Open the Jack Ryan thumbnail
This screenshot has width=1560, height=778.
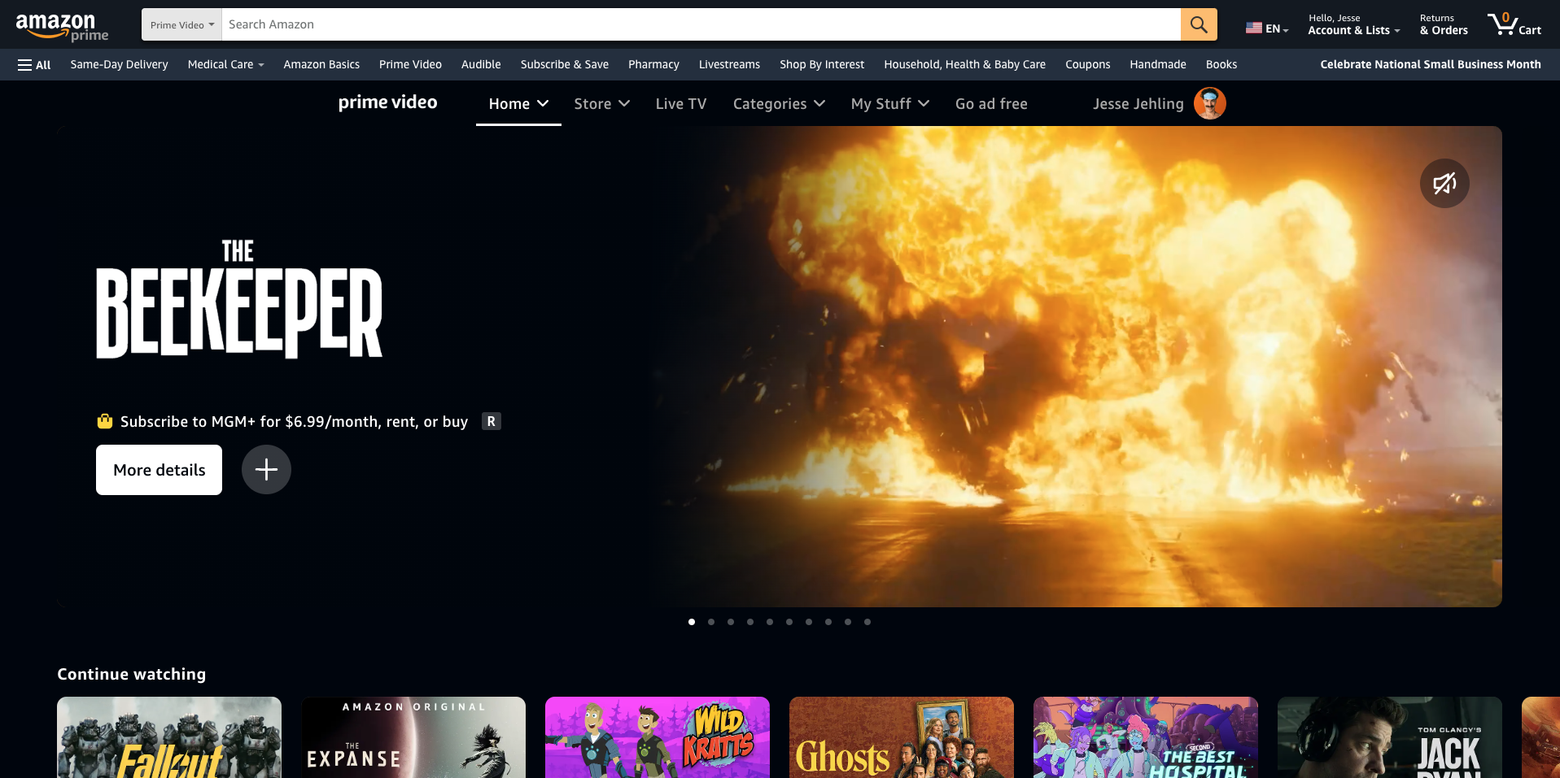pos(1390,737)
